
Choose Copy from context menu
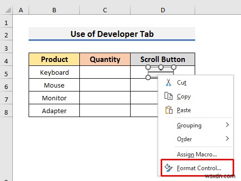[x=196, y=96]
